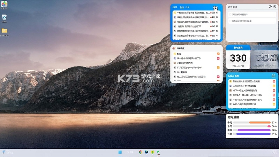Click the orange badge on Weibo item 4
The width and height of the screenshot is (279, 157).
[218, 68]
